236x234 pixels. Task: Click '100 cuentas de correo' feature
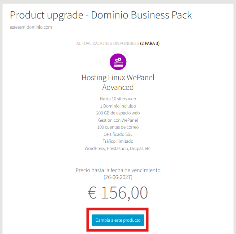pyautogui.click(x=118, y=127)
